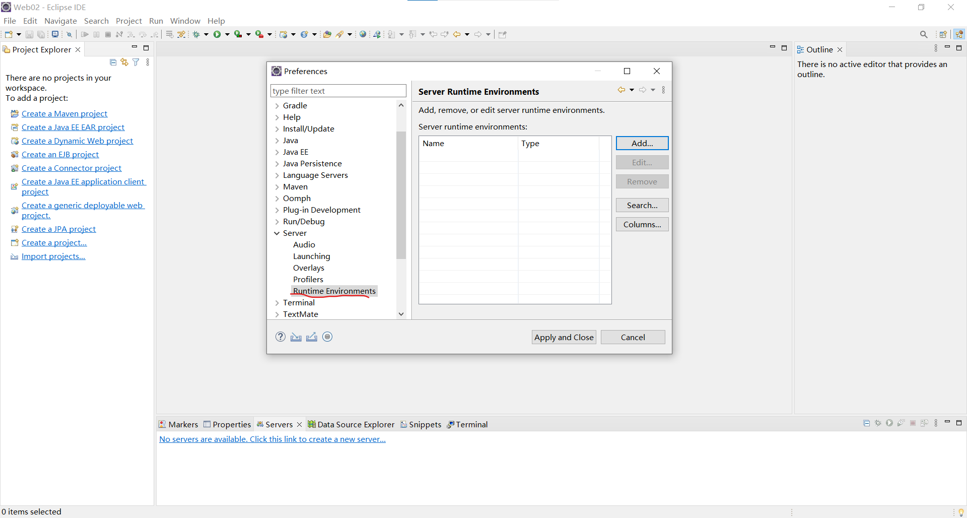Screen dimensions: 967x518
Task: Click the Open a Terminal toolbar icon
Action: [x=55, y=34]
